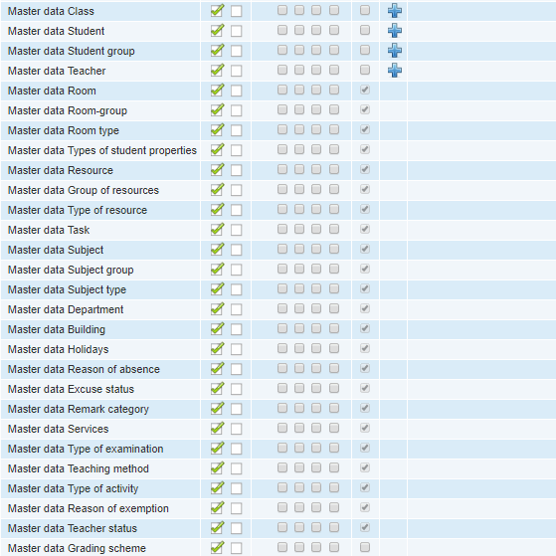The width and height of the screenshot is (556, 556).
Task: Click green checkmark icon for Master data Holidays
Action: pos(217,348)
